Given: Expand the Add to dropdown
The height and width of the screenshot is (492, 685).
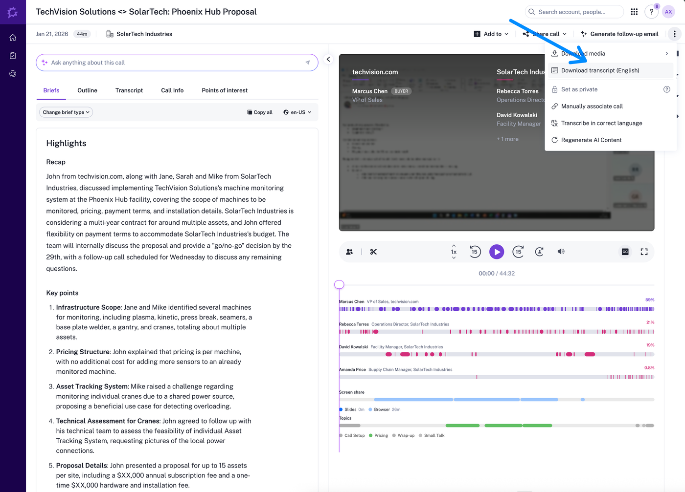Looking at the screenshot, I should [x=491, y=34].
